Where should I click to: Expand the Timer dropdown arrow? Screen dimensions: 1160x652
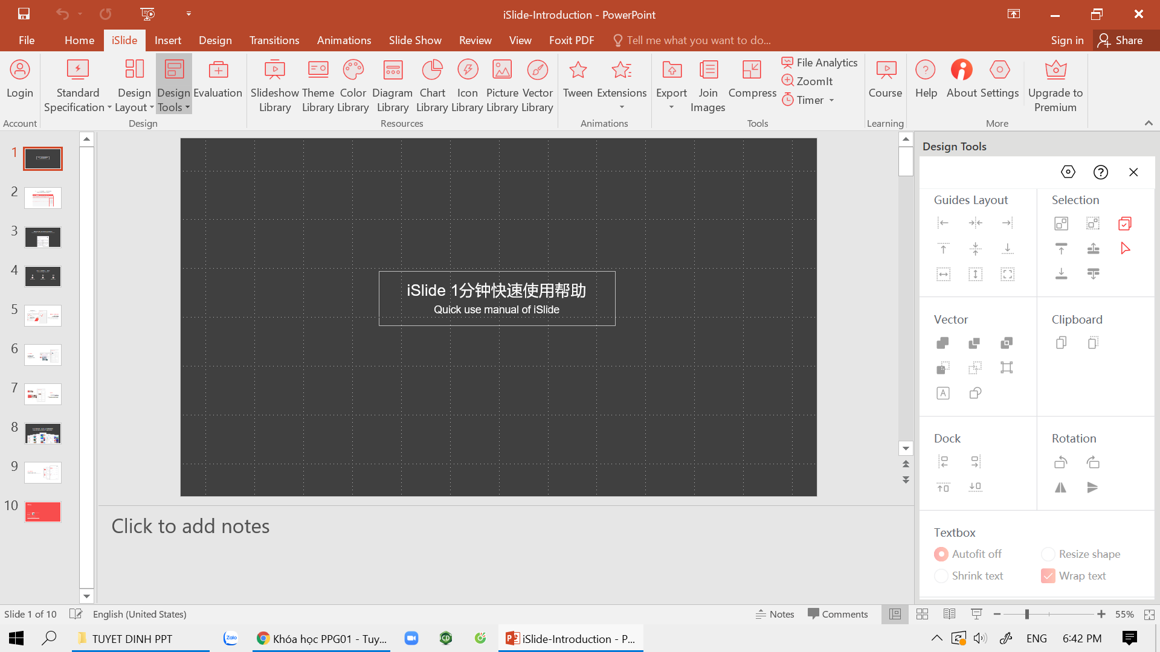832,100
